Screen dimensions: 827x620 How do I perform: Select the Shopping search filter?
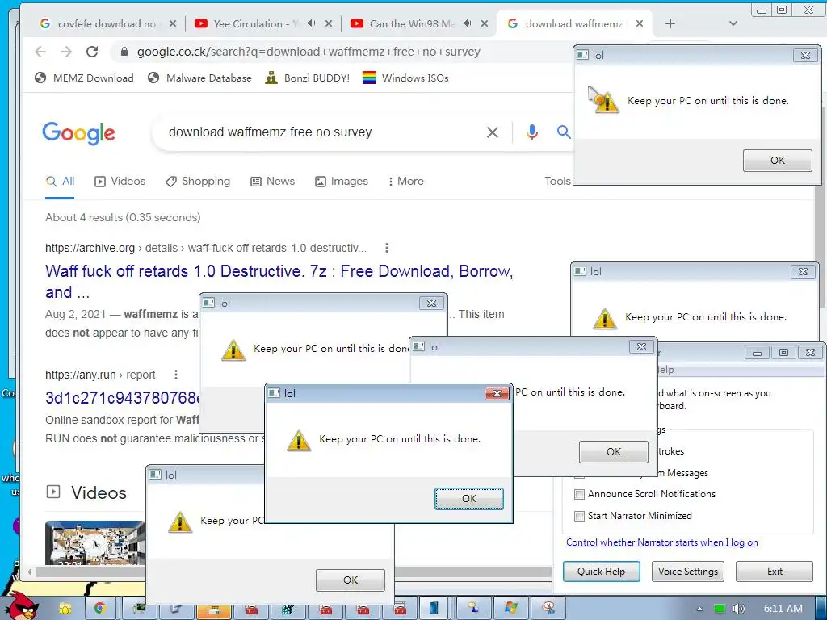click(198, 182)
